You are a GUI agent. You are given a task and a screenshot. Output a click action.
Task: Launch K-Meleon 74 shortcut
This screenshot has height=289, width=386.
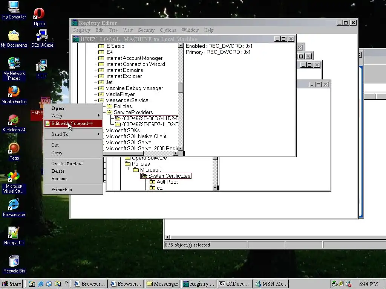(14, 123)
